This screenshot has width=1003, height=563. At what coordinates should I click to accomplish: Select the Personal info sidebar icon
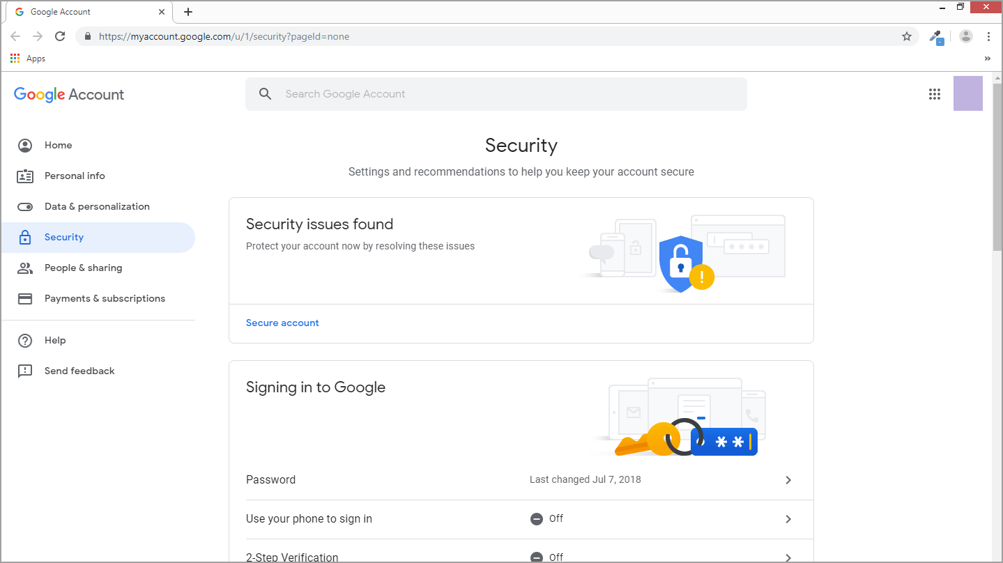(x=24, y=176)
